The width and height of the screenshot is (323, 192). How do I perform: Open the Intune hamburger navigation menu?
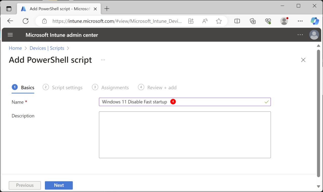10,35
